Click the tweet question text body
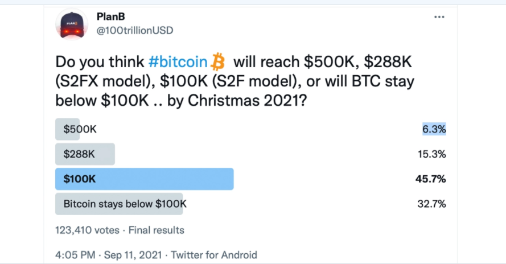This screenshot has height=264, width=506. click(x=235, y=81)
